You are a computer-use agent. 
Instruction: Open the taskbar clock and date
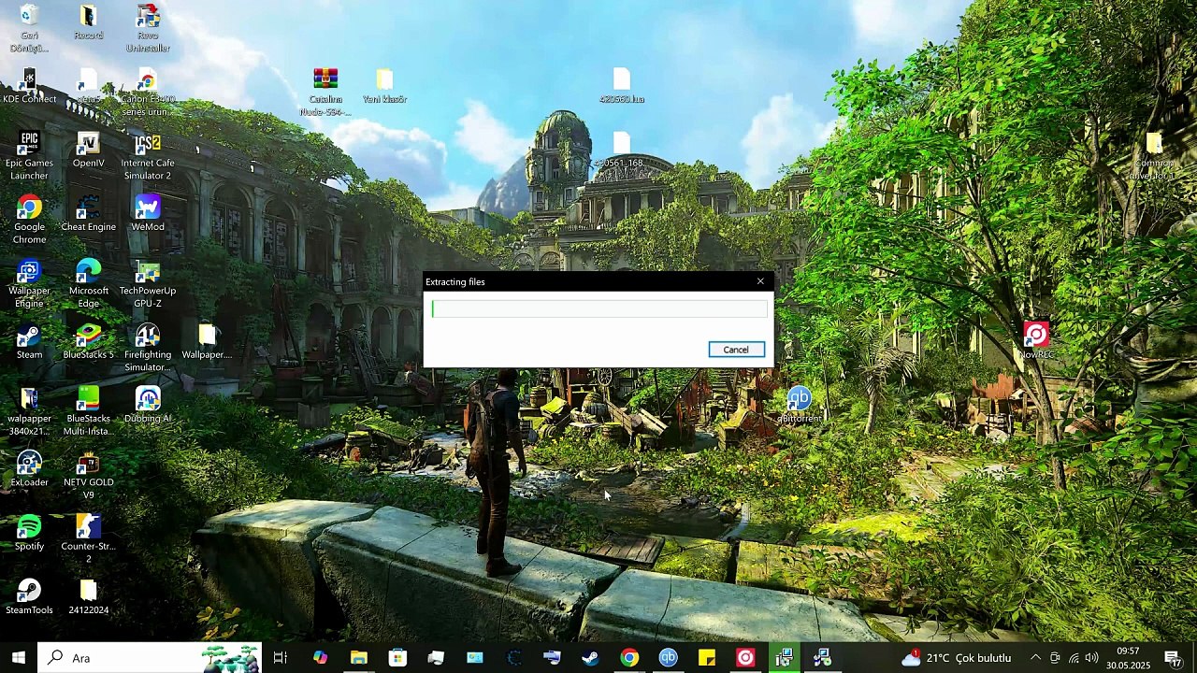pyautogui.click(x=1128, y=658)
